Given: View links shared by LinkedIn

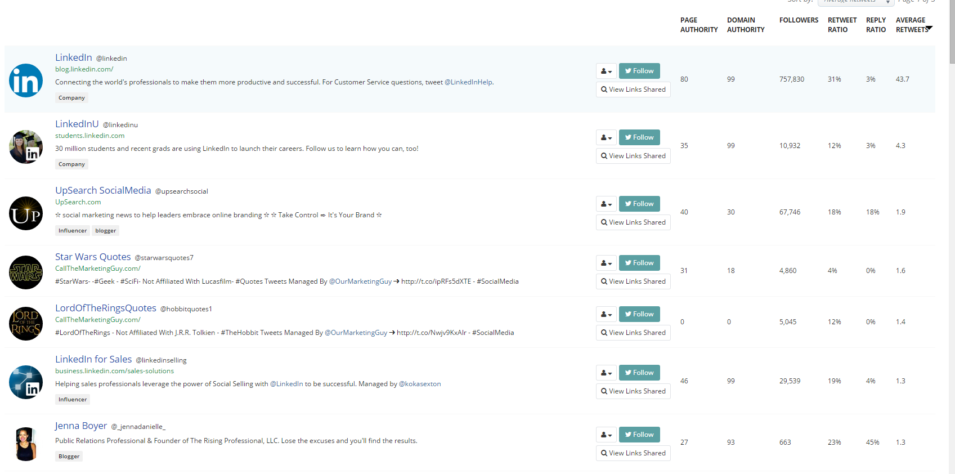Looking at the screenshot, I should click(x=633, y=90).
